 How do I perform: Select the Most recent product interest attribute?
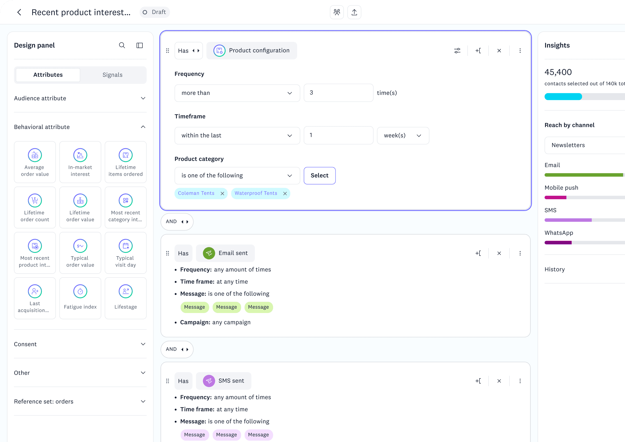35,253
